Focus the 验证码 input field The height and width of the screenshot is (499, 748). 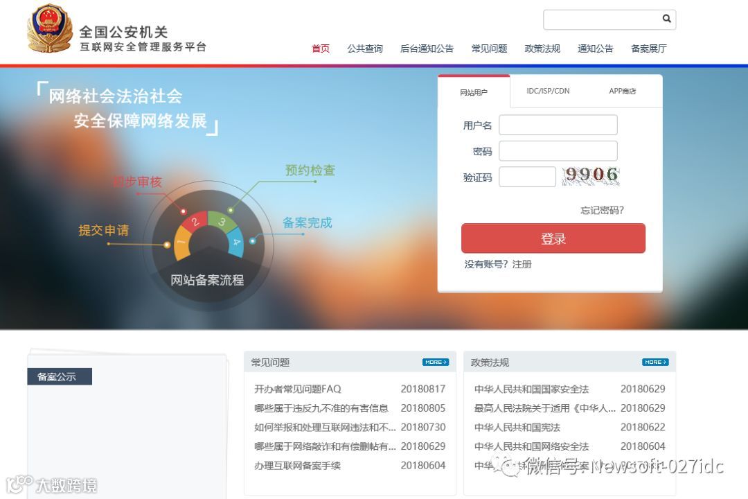point(527,177)
